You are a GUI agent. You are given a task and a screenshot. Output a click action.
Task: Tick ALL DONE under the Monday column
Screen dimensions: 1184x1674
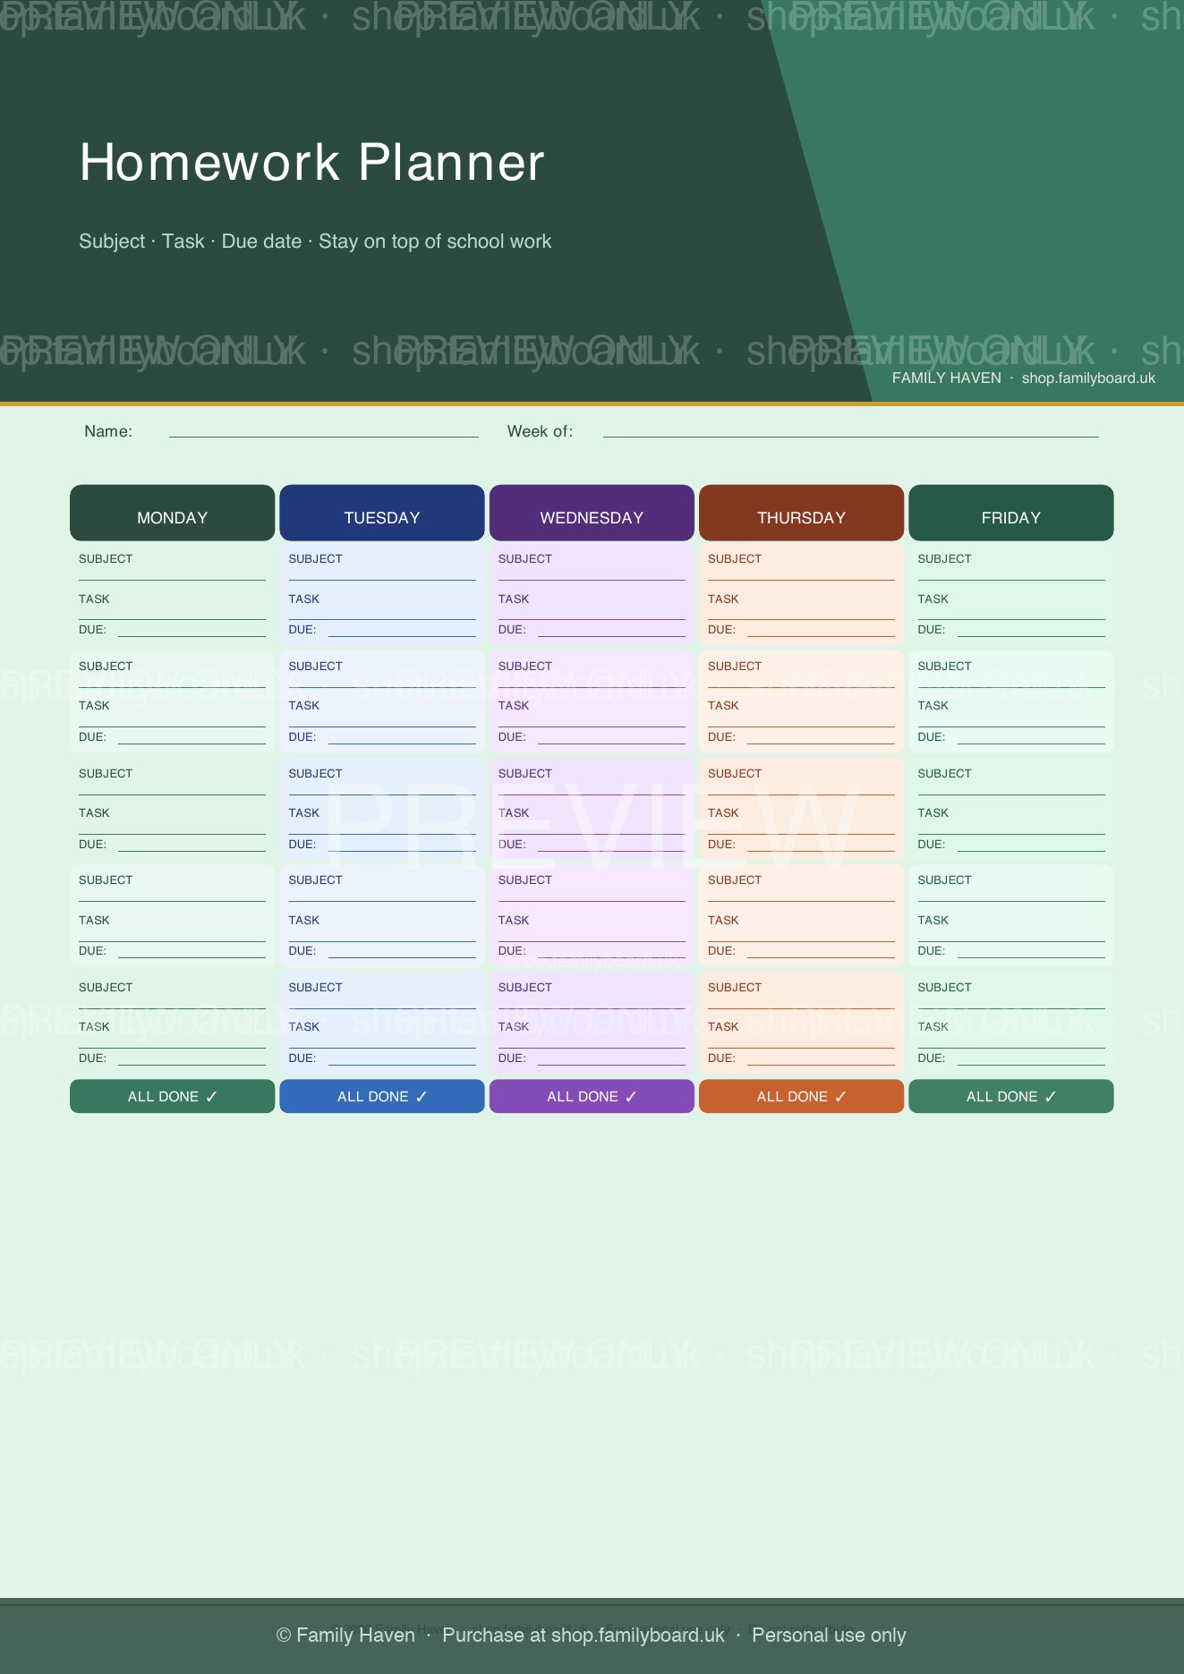coord(172,1096)
